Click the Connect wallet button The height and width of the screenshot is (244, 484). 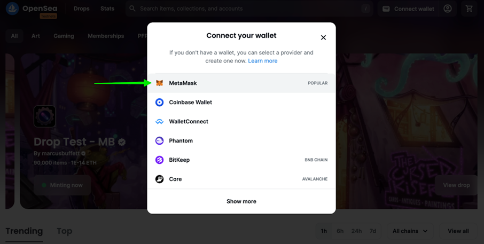tap(408, 9)
